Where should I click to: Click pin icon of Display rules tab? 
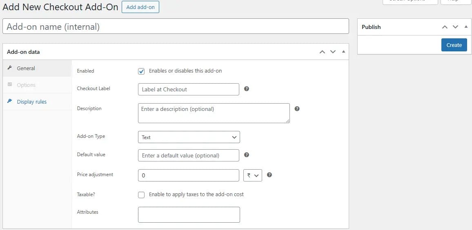pyautogui.click(x=10, y=101)
